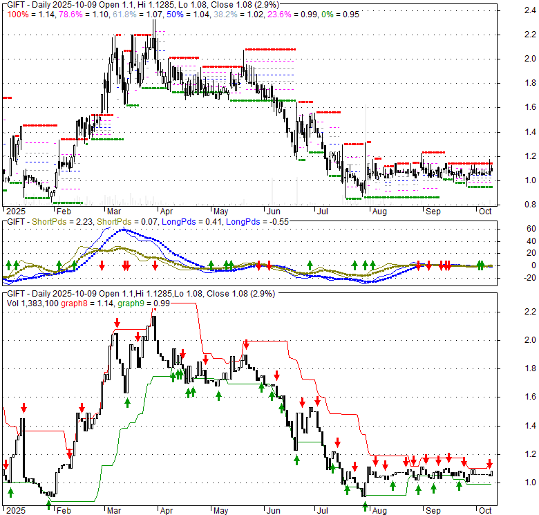Screen dimensions: 539x515
Task: Click the 1.2 price label on top chart axis
Action: (x=530, y=156)
